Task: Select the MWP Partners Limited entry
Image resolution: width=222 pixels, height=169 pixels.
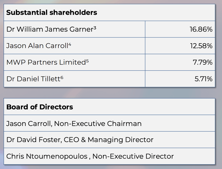Action: click(x=46, y=63)
